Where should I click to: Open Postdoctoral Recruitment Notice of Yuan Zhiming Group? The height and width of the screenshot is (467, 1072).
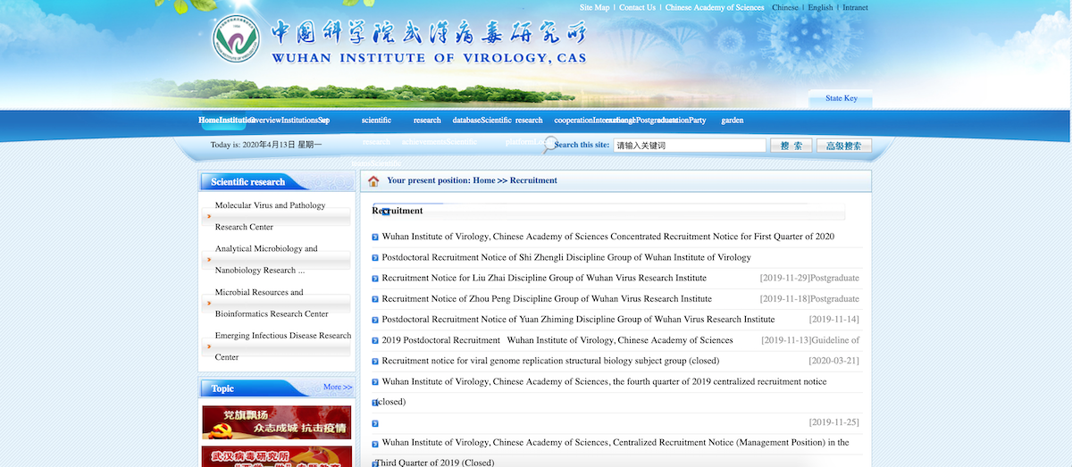click(578, 319)
